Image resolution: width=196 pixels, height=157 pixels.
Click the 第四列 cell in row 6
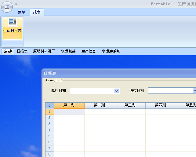(x=161, y=142)
